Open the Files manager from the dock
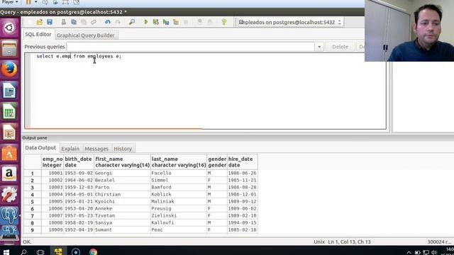The height and width of the screenshot is (255, 454). (9, 49)
